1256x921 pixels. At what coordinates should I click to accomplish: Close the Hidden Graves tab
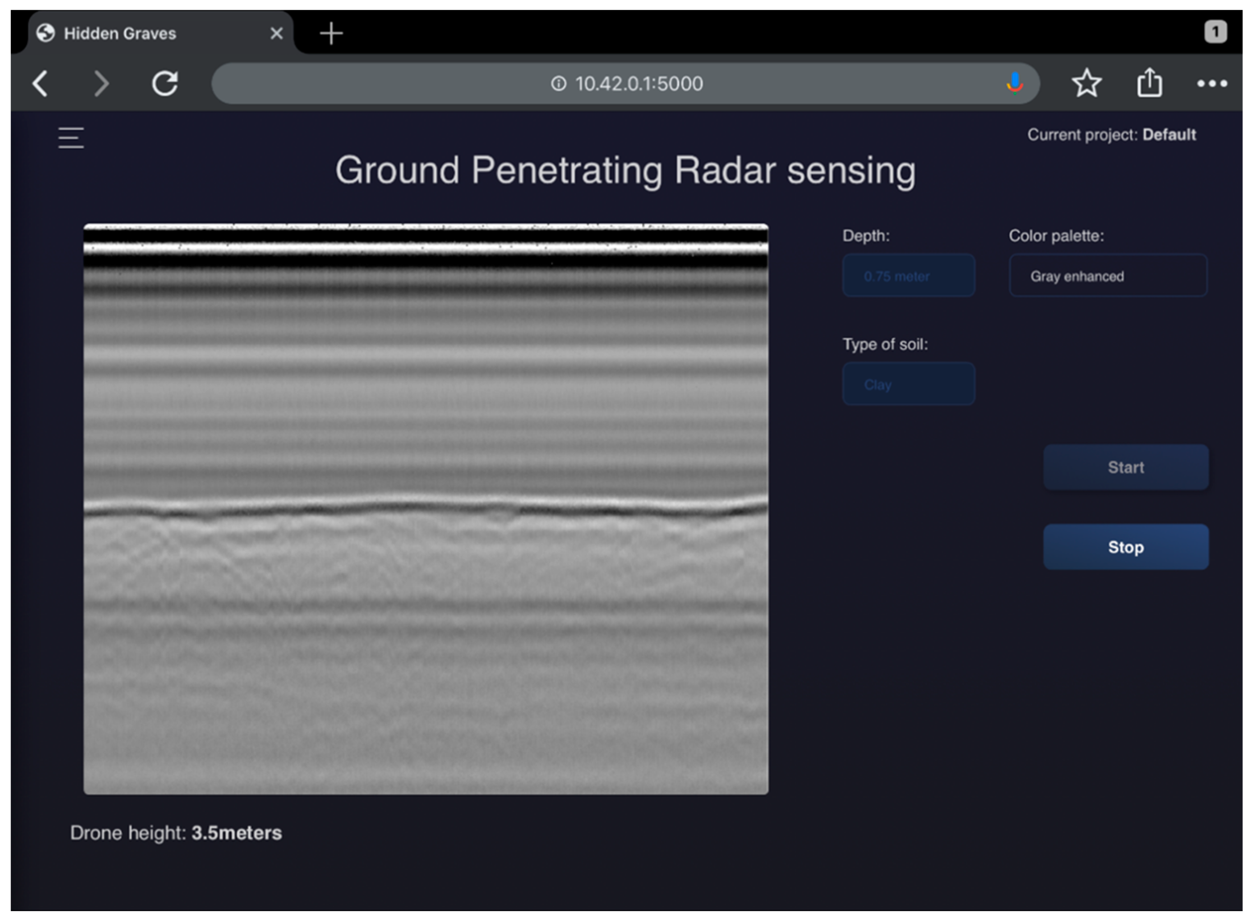coord(277,33)
